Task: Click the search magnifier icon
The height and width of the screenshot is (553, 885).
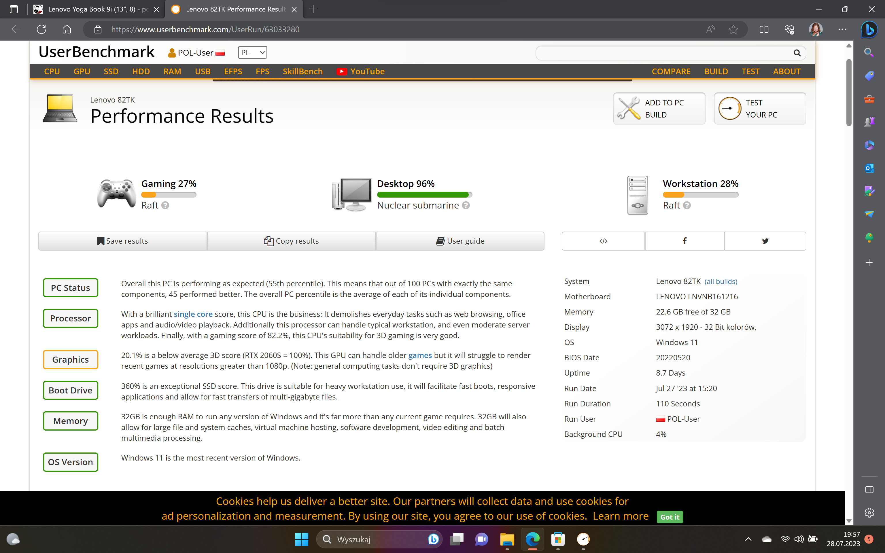Action: pos(797,53)
